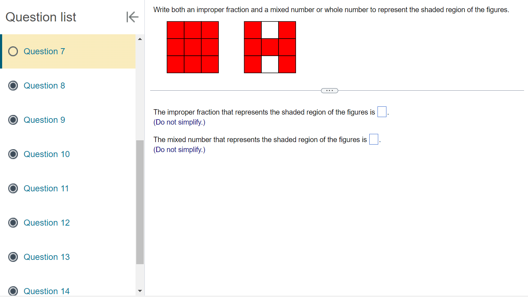Select the Question 8 radio button

point(13,85)
